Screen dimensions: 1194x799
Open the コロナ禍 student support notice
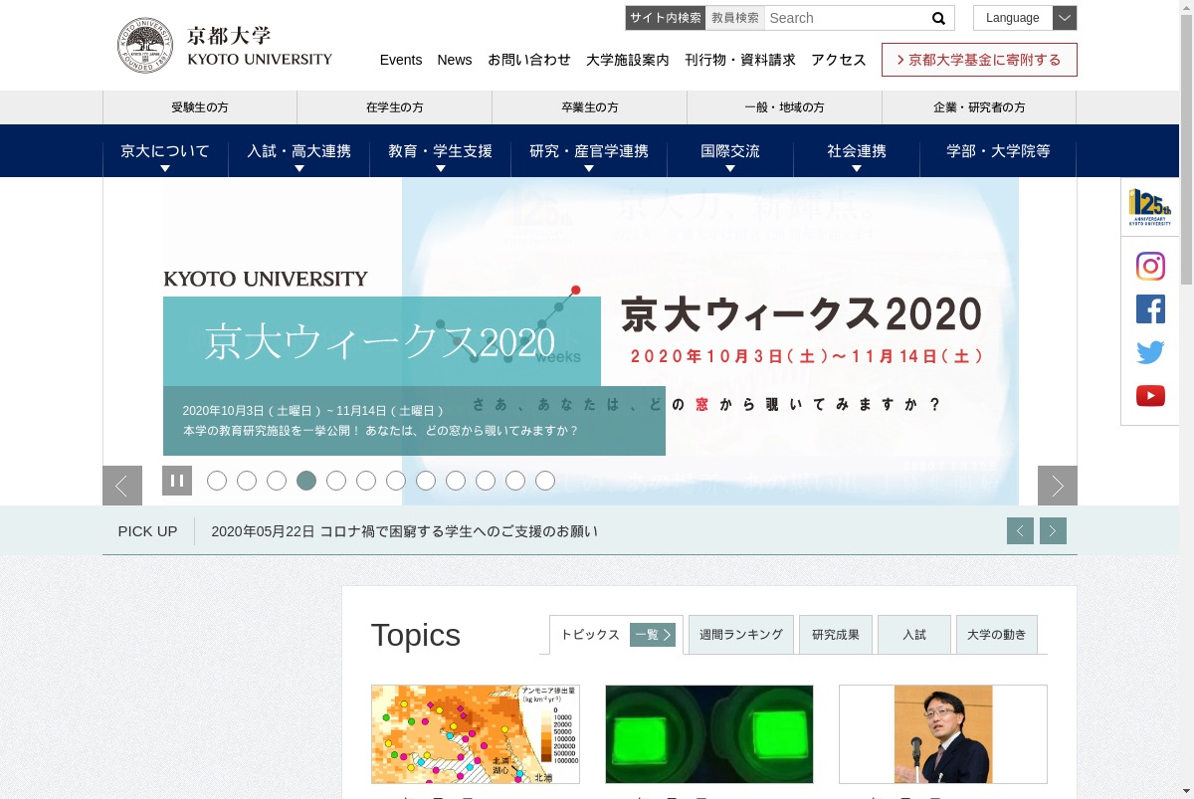click(405, 531)
